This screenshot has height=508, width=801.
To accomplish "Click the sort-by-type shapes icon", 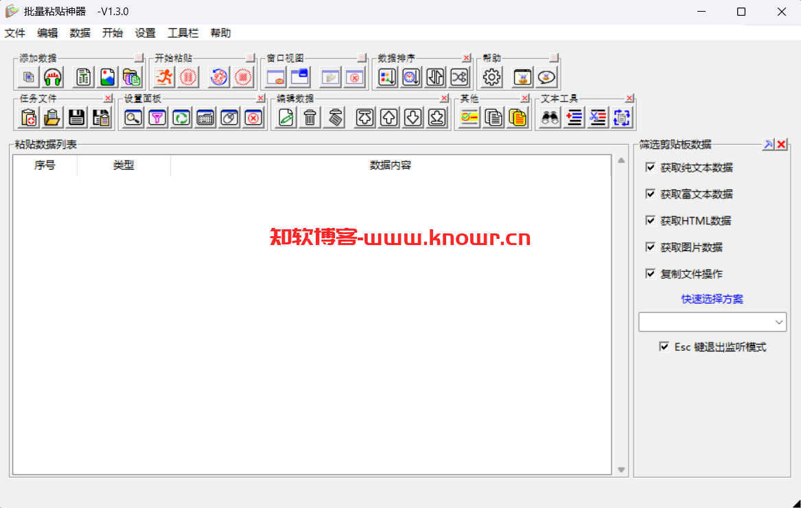I will [387, 77].
